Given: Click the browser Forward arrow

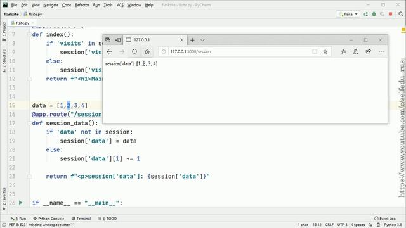Looking at the screenshot, I should tap(122, 51).
